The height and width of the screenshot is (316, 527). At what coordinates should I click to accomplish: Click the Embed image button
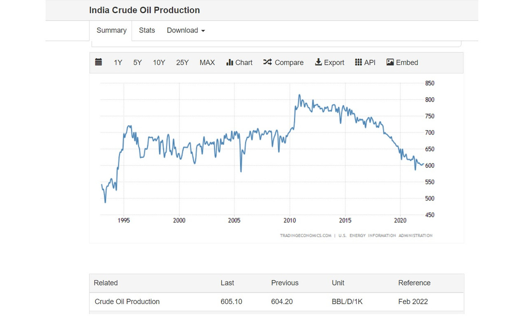402,62
